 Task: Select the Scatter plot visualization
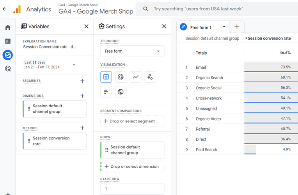[150, 77]
